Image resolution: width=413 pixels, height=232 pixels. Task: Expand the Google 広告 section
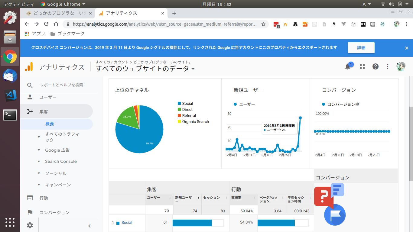(57, 150)
